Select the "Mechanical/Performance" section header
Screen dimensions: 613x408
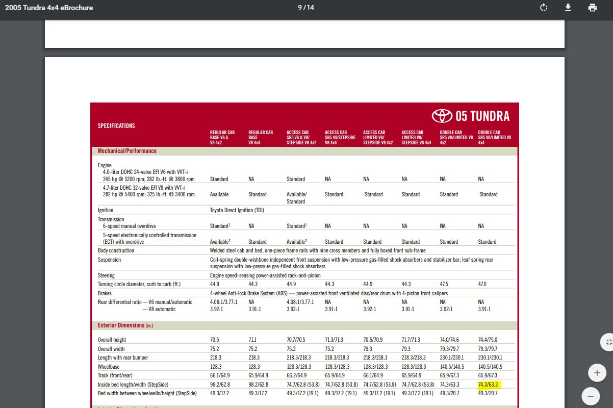(x=127, y=151)
